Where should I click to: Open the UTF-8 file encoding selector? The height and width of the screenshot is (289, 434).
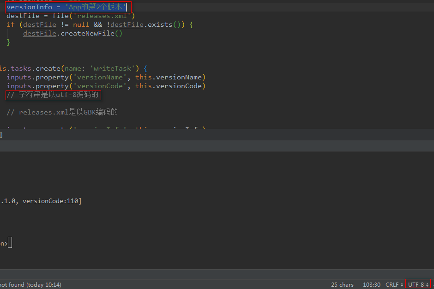point(417,284)
